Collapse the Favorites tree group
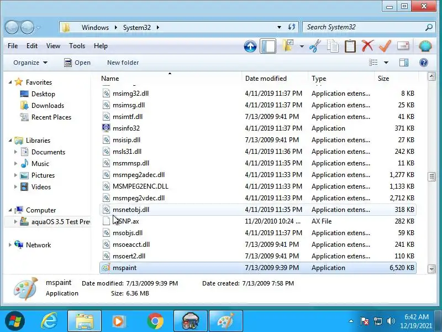Screen dimensions: 442x332 (x=10, y=82)
